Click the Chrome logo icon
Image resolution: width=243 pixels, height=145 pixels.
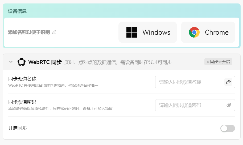click(x=194, y=32)
